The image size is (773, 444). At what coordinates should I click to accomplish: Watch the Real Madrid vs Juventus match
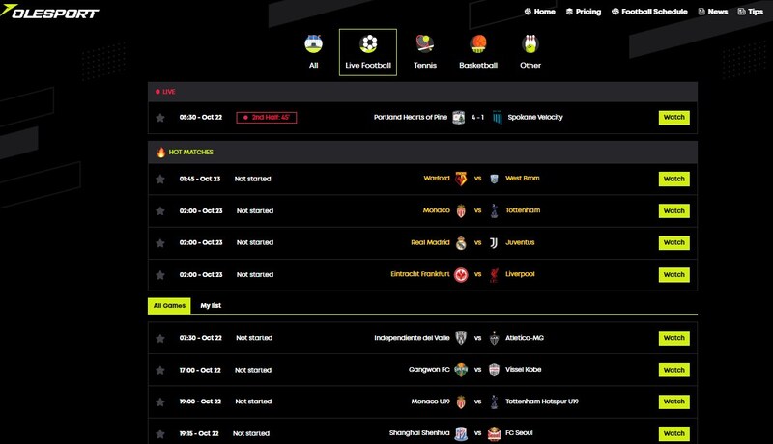point(673,243)
